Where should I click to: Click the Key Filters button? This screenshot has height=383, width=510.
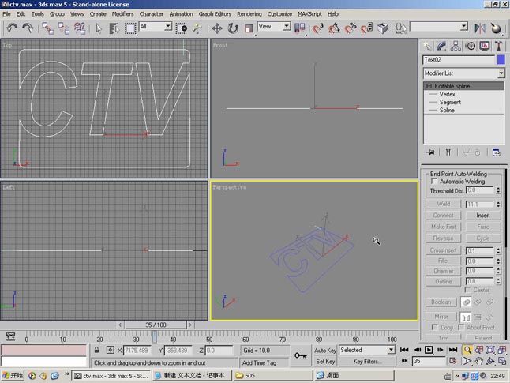point(368,361)
